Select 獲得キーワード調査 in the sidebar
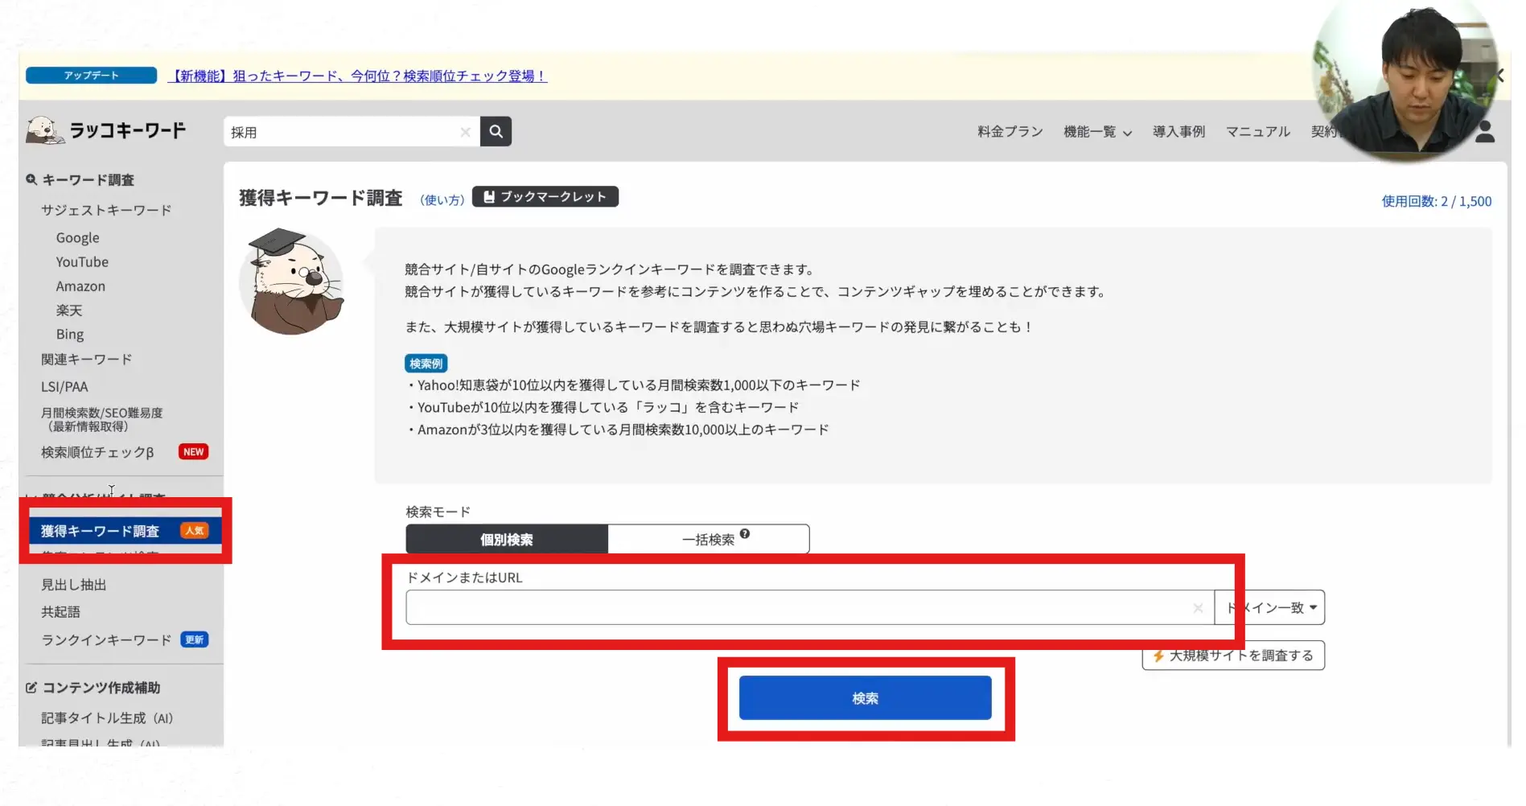Image resolution: width=1526 pixels, height=806 pixels. point(101,531)
